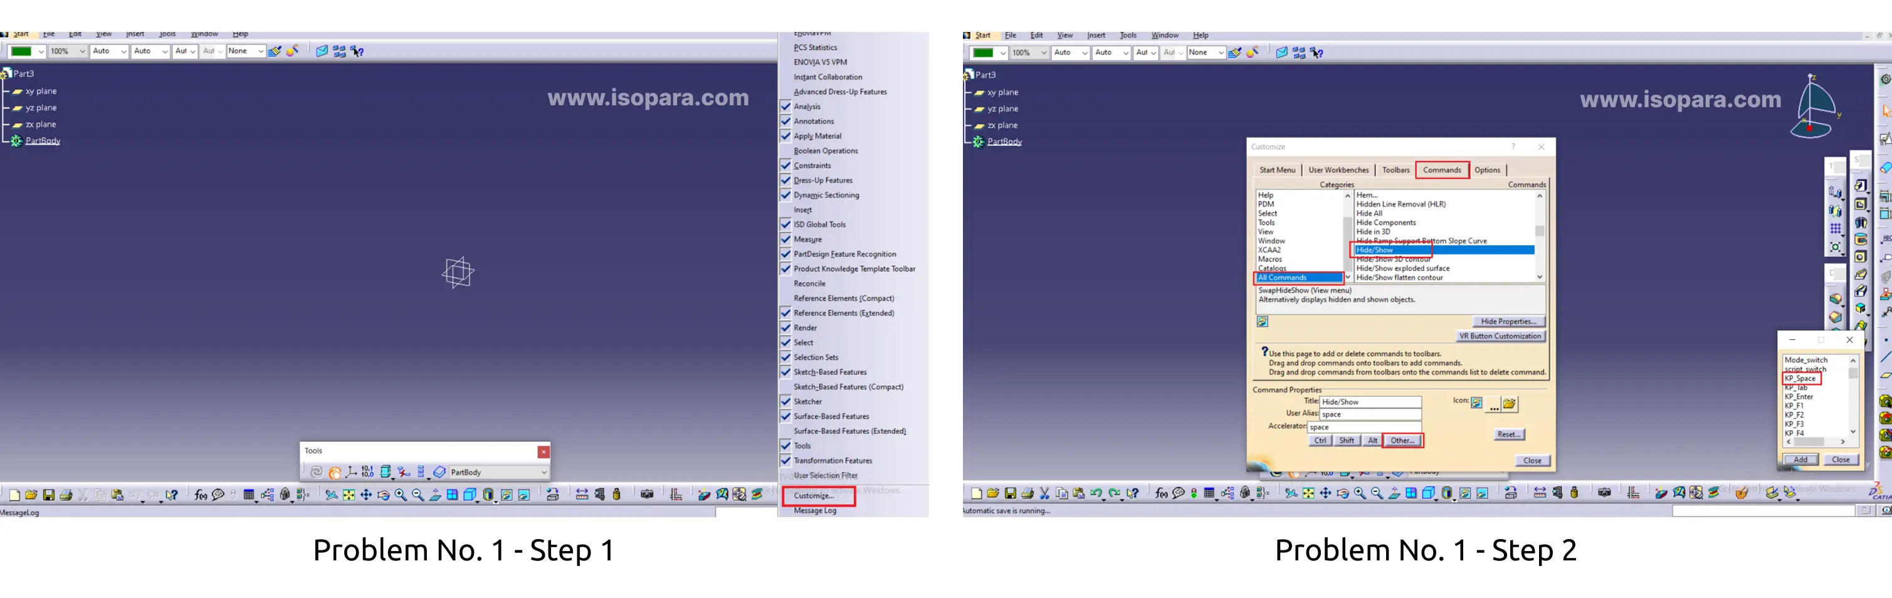
Task: Toggle the Analysis toolbar checkbox
Action: pos(785,107)
